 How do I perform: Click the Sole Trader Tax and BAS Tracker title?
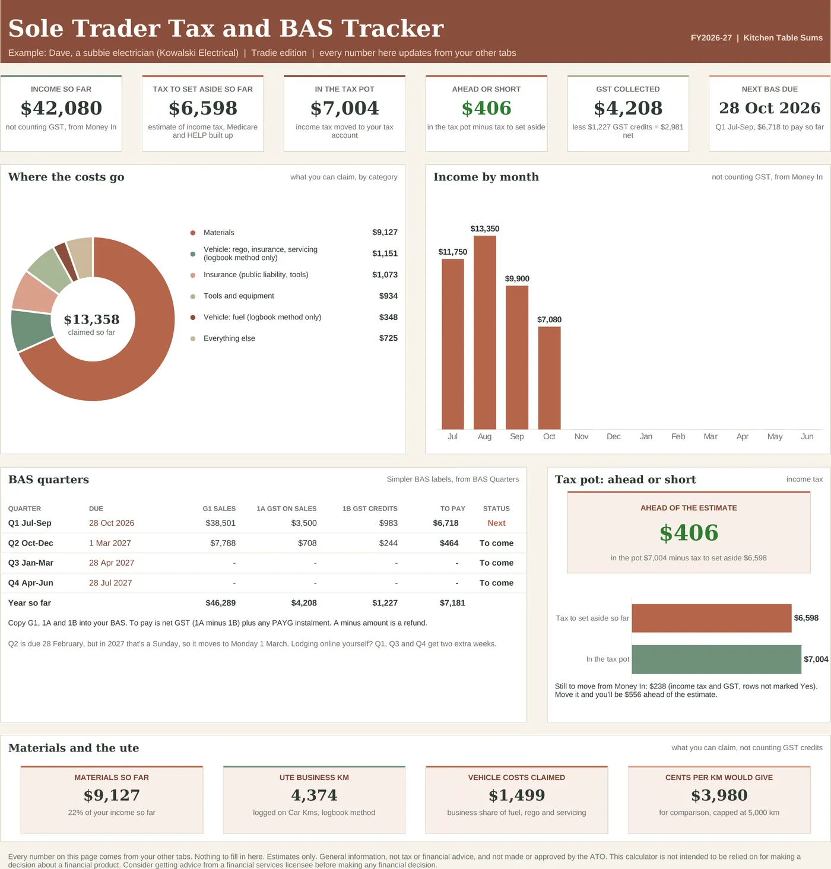coord(226,28)
